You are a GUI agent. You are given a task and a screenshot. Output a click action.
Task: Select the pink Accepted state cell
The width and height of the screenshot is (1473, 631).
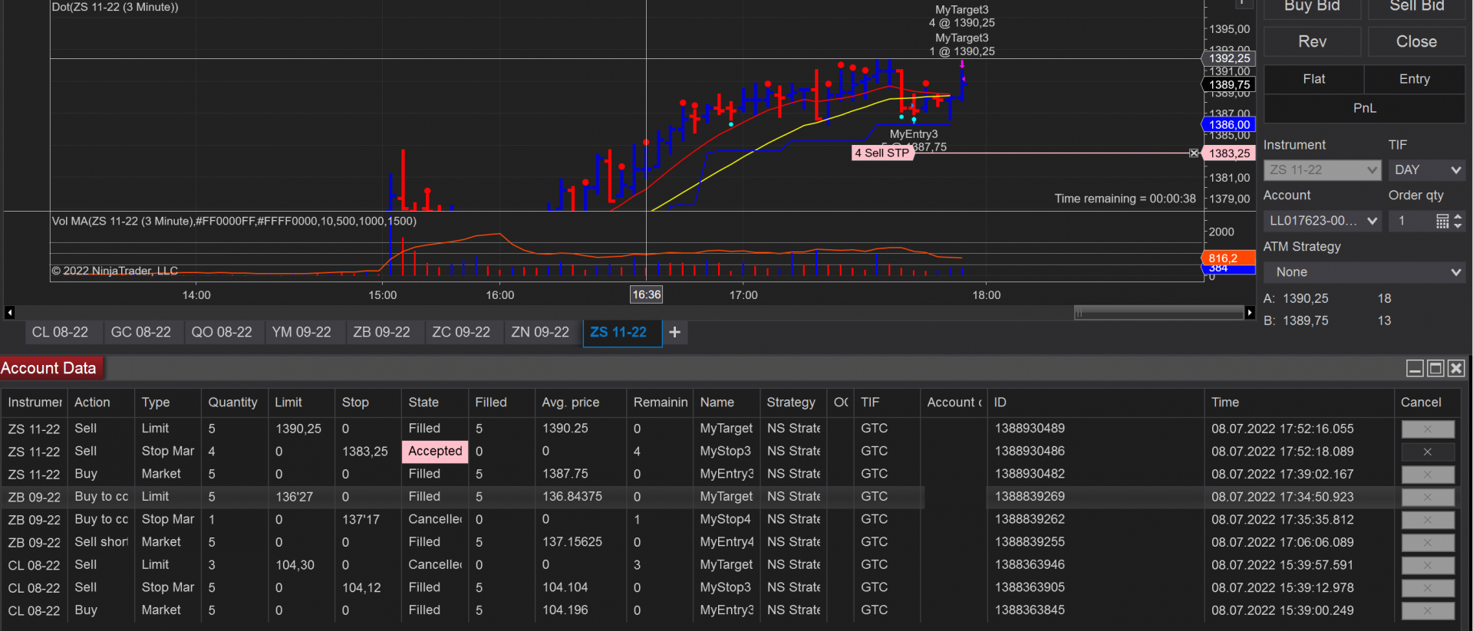pyautogui.click(x=435, y=452)
